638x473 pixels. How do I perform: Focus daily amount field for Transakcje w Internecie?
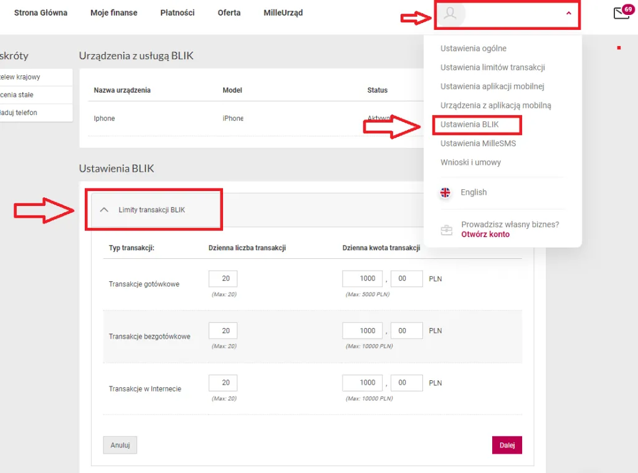coord(364,383)
